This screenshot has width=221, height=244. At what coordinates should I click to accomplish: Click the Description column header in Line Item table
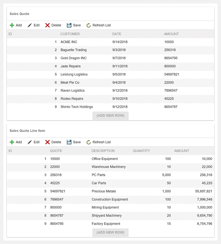(x=103, y=151)
